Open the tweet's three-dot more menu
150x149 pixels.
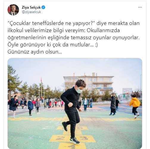click(140, 7)
